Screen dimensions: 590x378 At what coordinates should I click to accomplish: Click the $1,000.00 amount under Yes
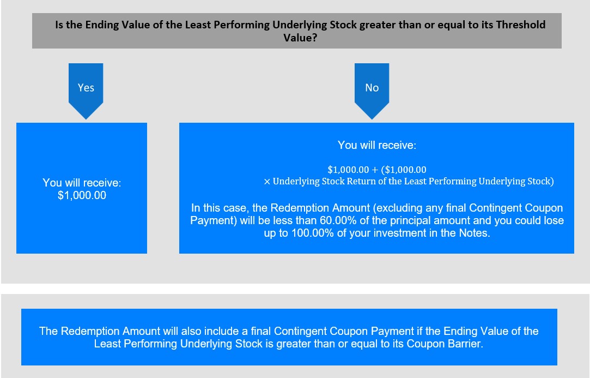pos(82,195)
